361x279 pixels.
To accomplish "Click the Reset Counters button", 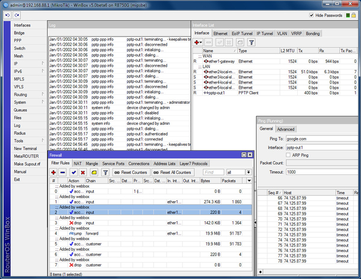I will 132,172.
